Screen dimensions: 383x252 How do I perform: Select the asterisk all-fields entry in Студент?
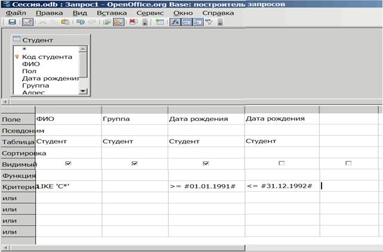coord(24,49)
